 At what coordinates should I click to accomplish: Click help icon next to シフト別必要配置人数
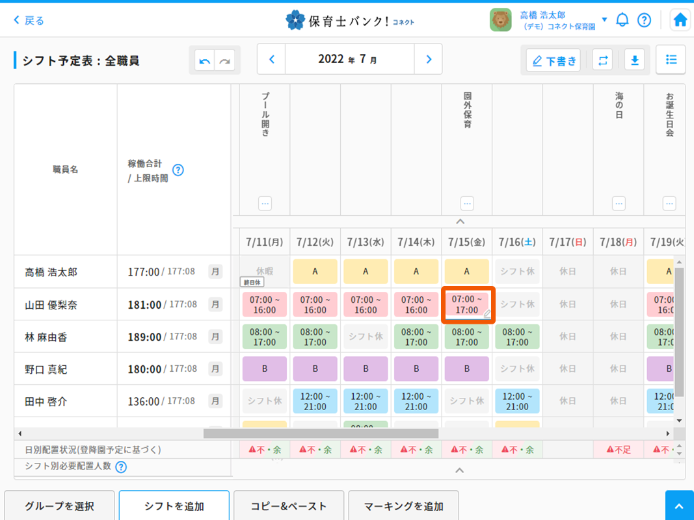(x=120, y=467)
